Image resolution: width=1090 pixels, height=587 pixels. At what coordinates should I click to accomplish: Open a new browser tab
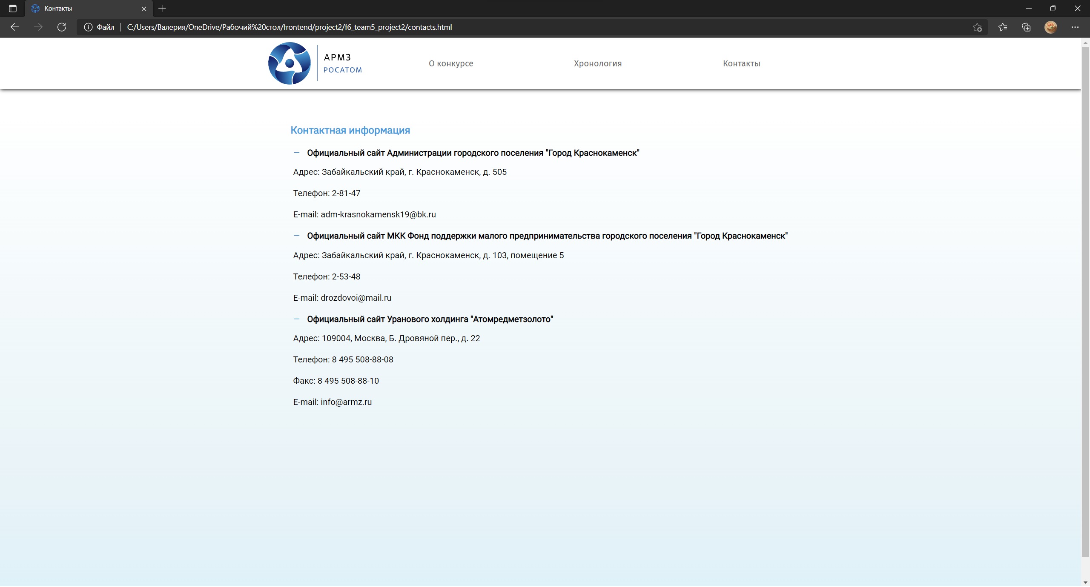(x=162, y=9)
